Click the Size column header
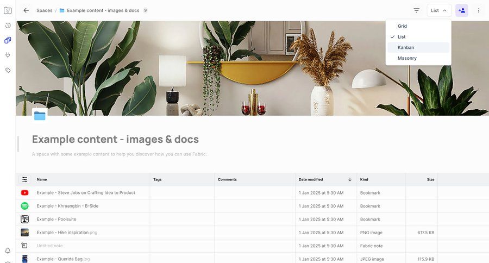The height and width of the screenshot is (263, 489). pyautogui.click(x=430, y=179)
